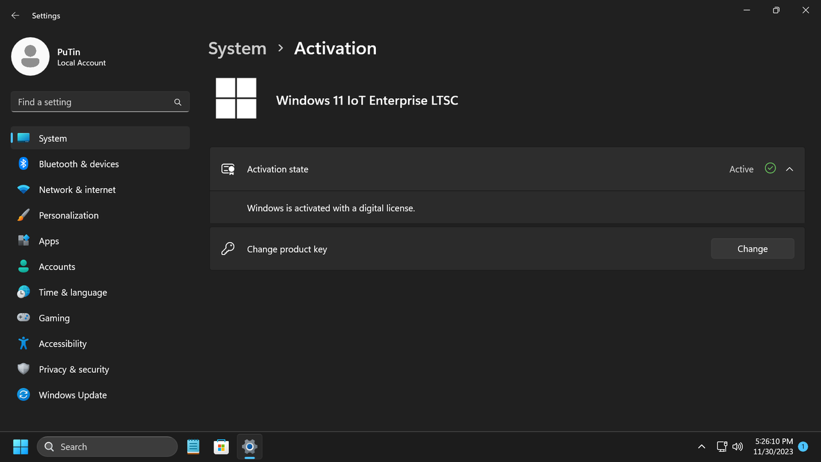The height and width of the screenshot is (462, 821).
Task: Click the green Active status checkmark
Action: pos(770,168)
